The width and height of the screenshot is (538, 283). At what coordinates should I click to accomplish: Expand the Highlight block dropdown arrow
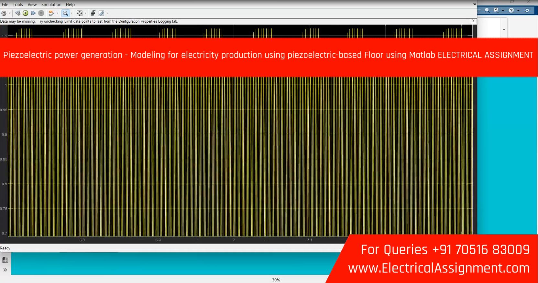pos(57,13)
